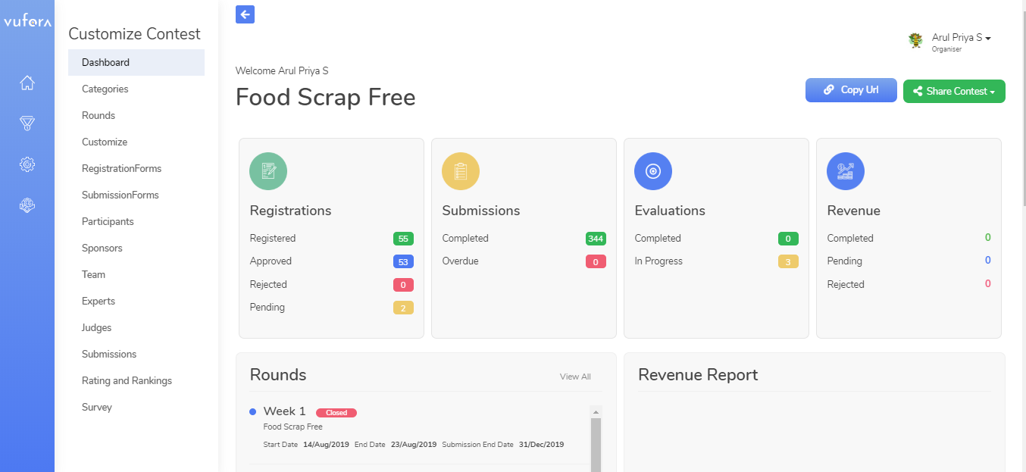Image resolution: width=1026 pixels, height=472 pixels.
Task: Open the Home icon in left rail
Action: point(27,83)
